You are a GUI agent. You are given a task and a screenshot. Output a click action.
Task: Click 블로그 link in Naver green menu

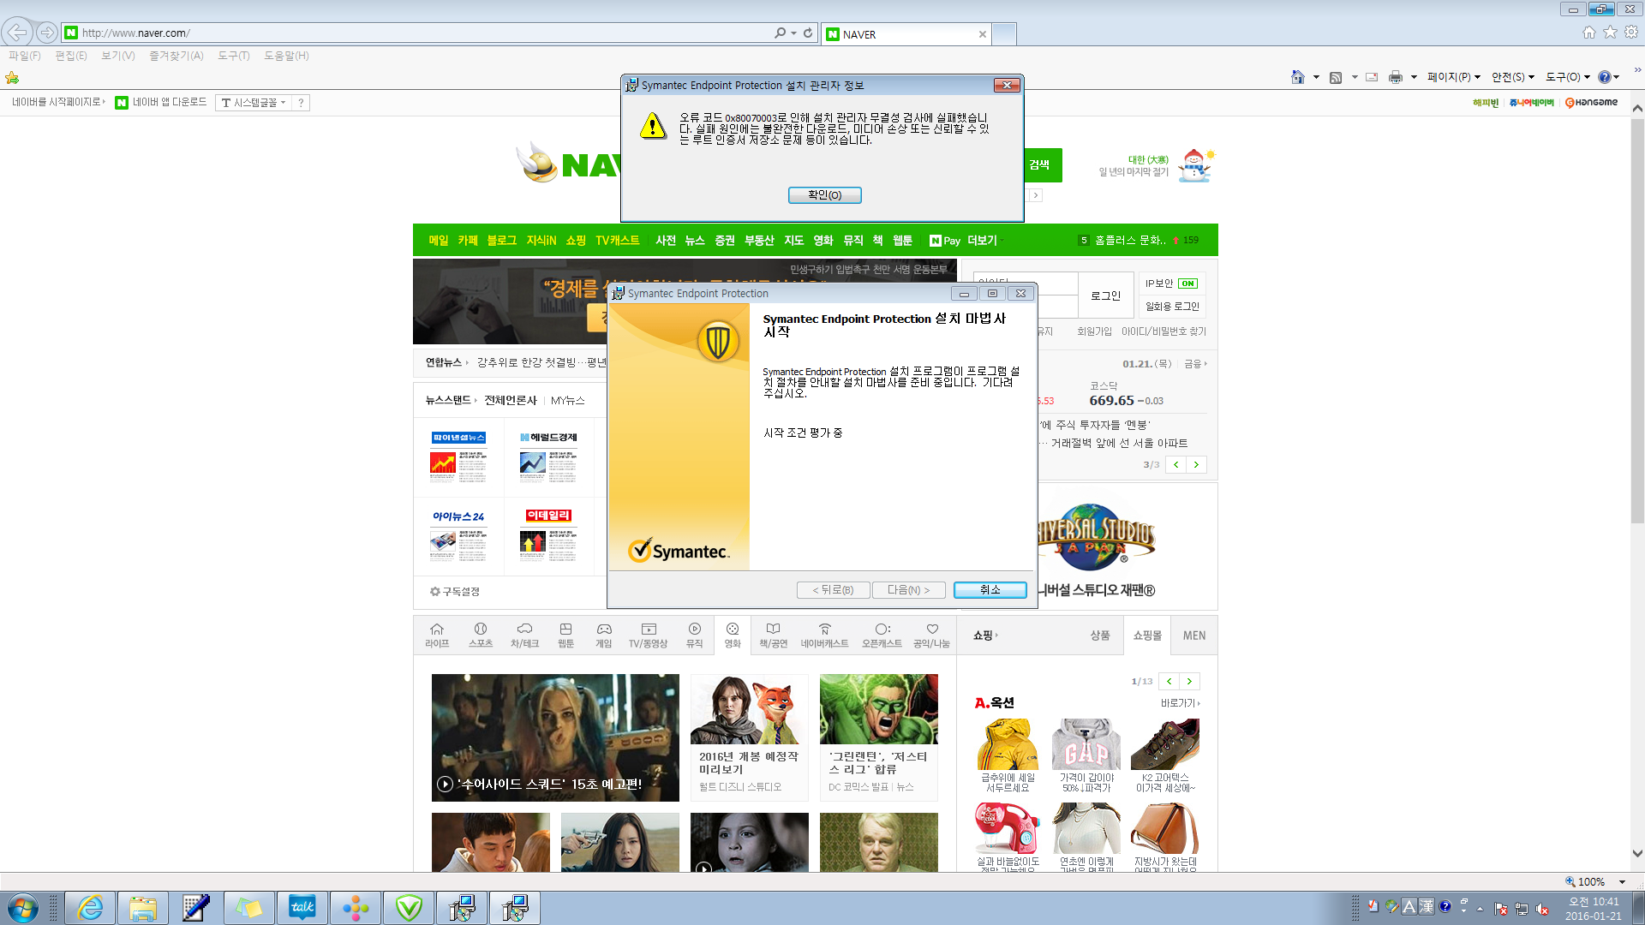501,241
